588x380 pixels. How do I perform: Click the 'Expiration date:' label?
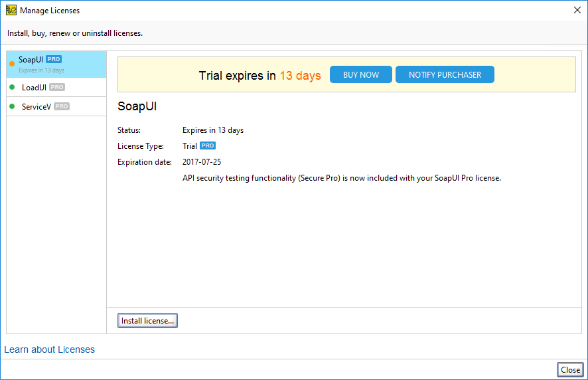click(x=145, y=162)
